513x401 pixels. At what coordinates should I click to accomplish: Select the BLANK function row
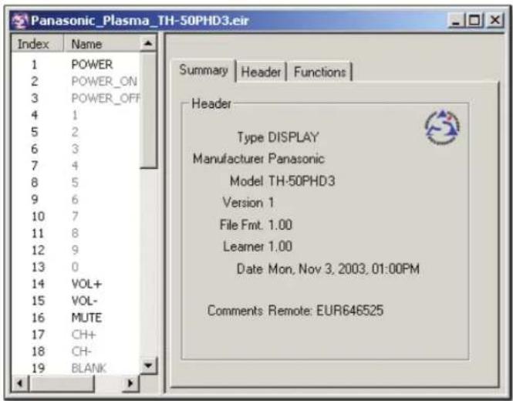(76, 369)
